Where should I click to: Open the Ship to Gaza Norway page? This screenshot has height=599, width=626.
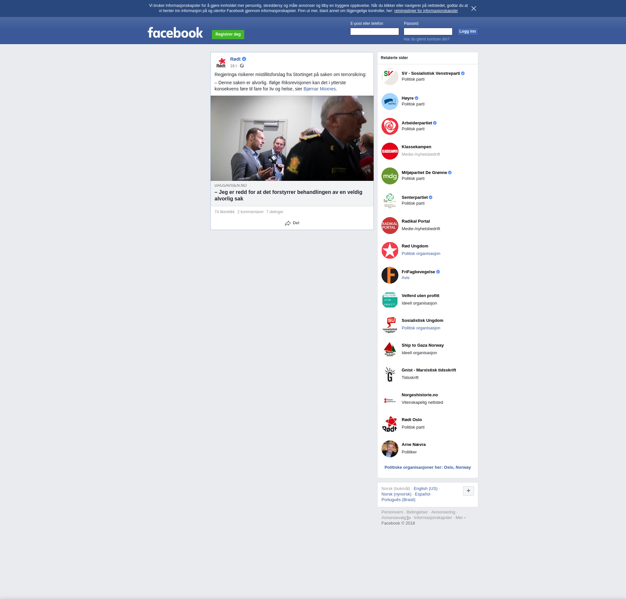coord(423,345)
